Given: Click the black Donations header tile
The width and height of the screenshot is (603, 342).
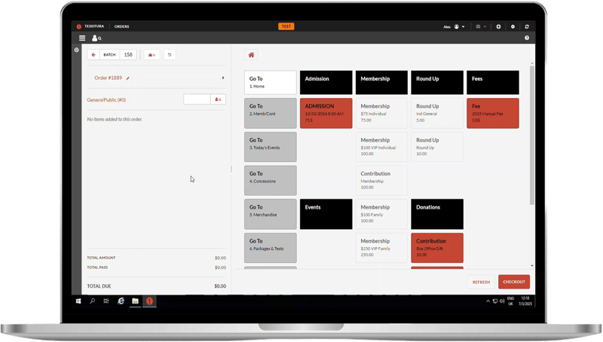Looking at the screenshot, I should pos(437,214).
